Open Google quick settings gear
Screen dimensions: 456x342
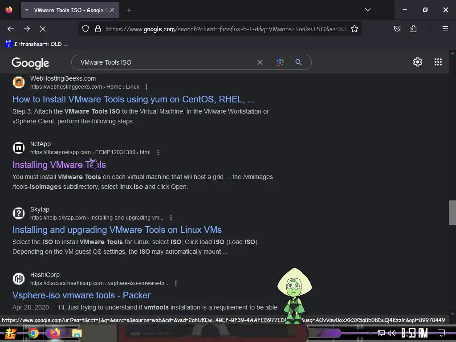click(x=418, y=62)
